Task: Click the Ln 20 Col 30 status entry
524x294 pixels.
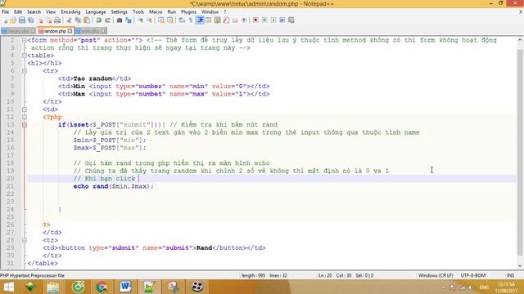Action: (x=346, y=275)
